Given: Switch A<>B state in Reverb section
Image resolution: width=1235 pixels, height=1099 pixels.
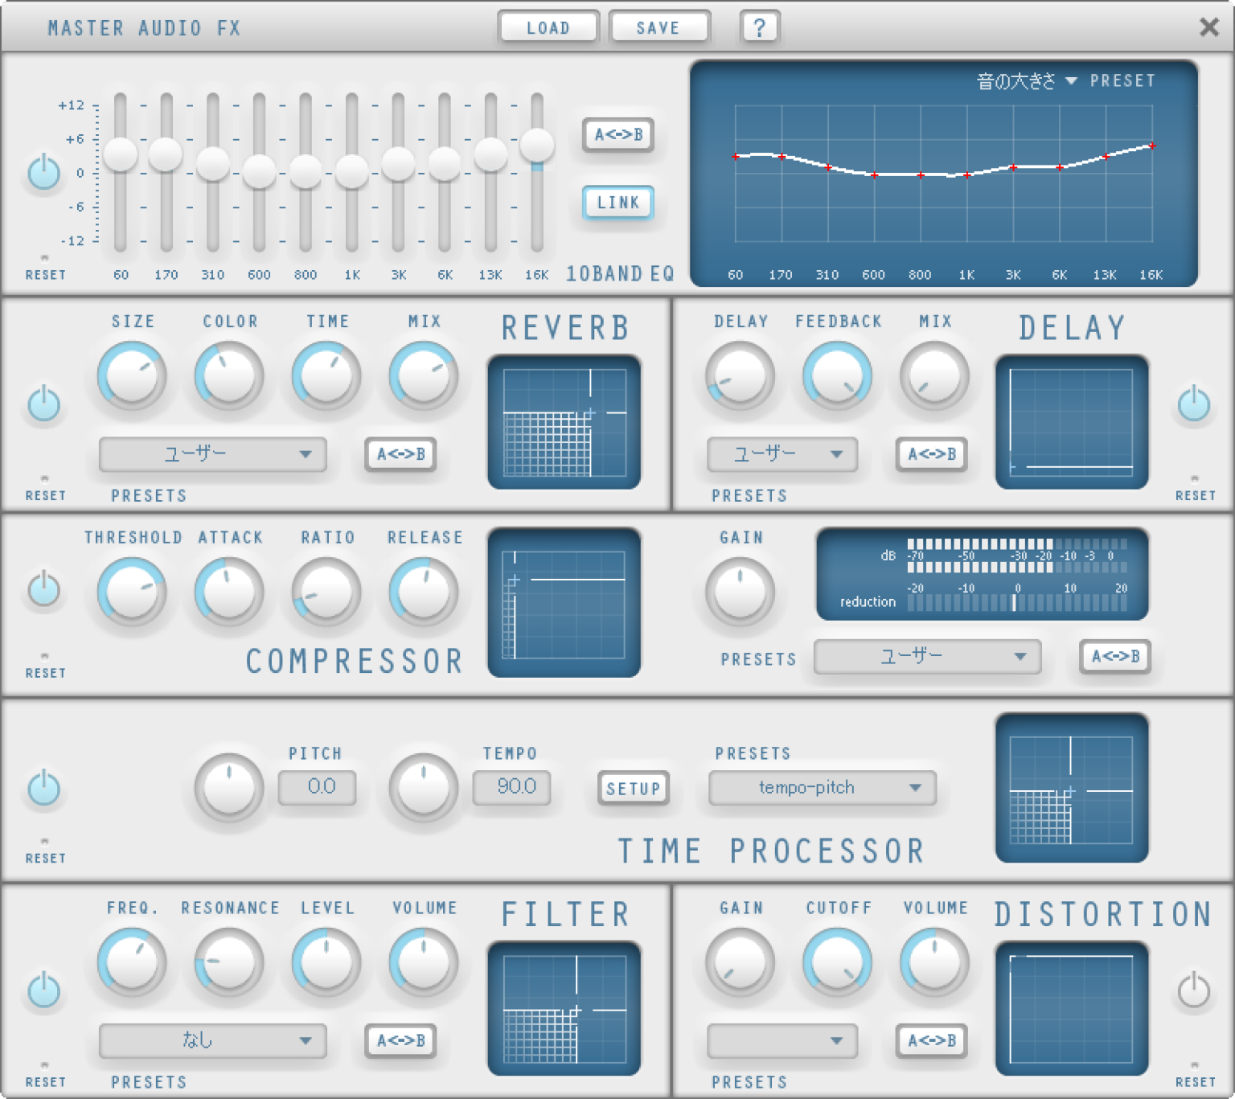Looking at the screenshot, I should (x=400, y=455).
